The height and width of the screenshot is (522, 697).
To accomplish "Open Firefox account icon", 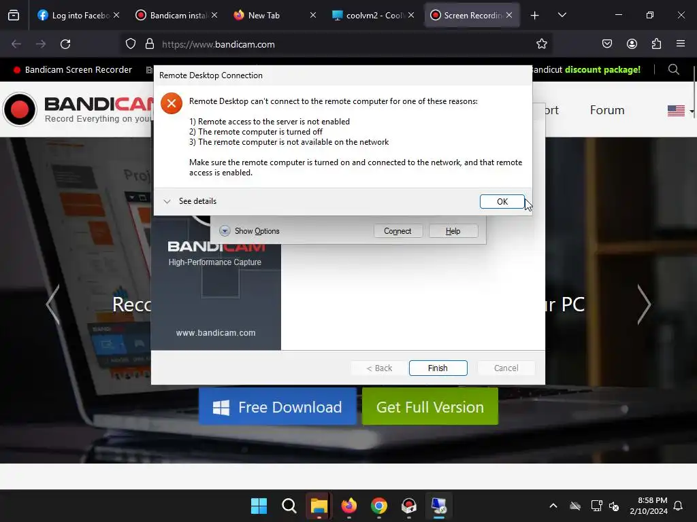I will [x=632, y=44].
